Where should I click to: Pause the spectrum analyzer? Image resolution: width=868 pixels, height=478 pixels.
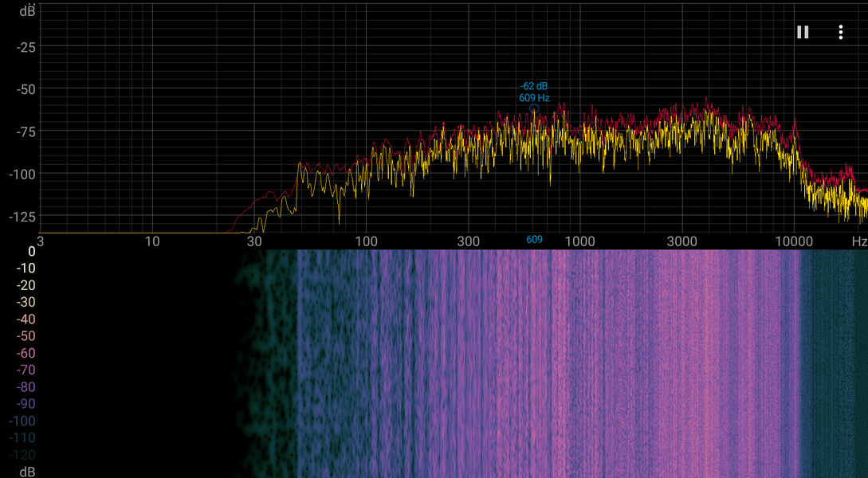coord(803,32)
